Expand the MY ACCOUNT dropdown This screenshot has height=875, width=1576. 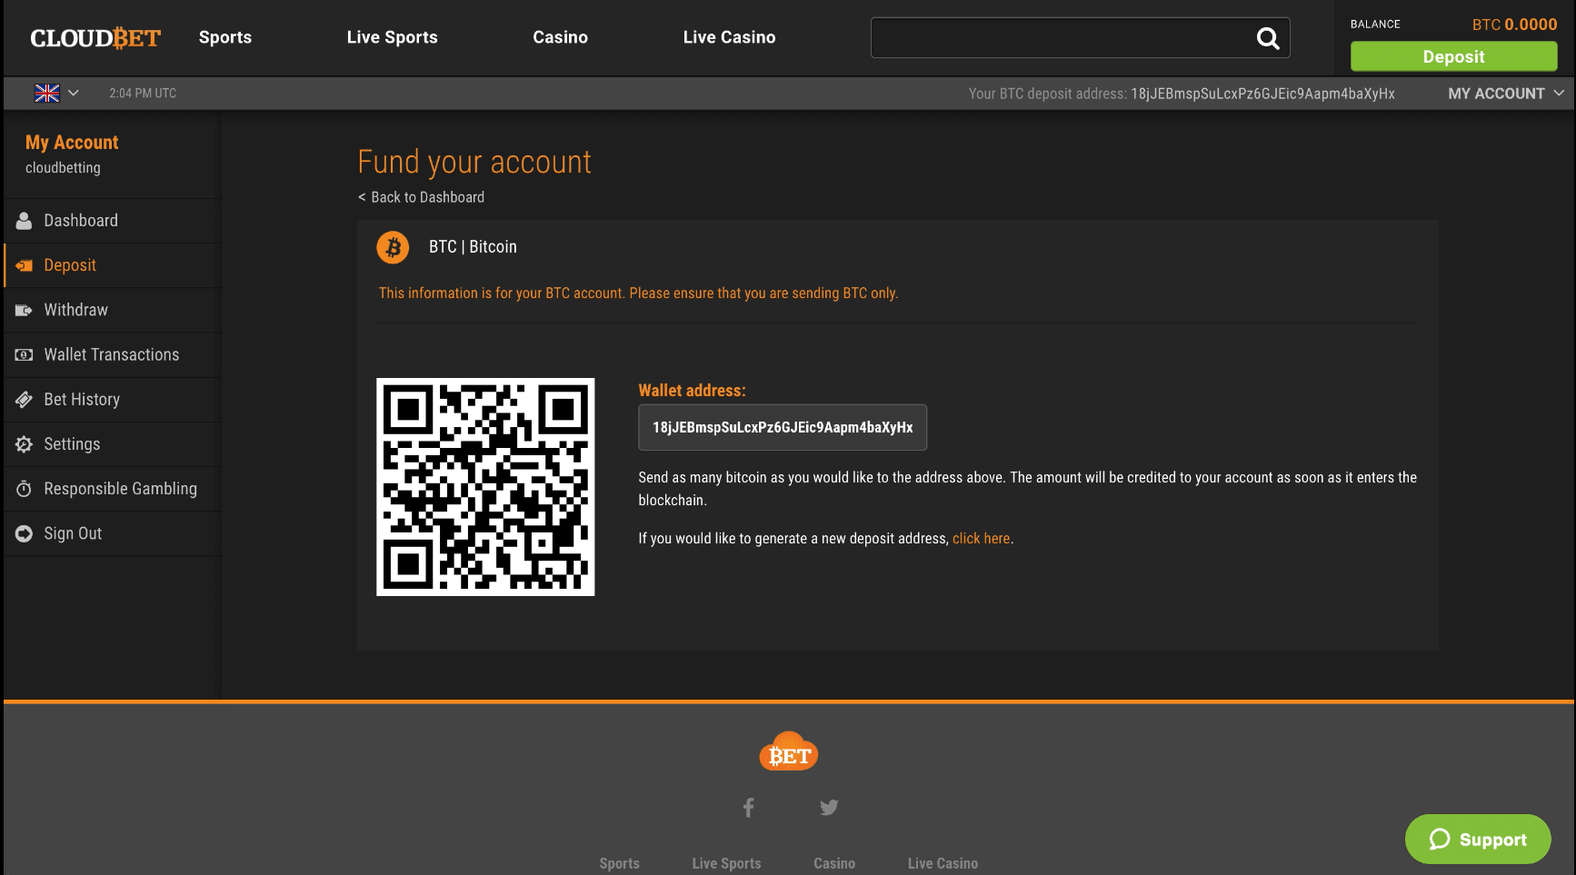pos(1506,94)
